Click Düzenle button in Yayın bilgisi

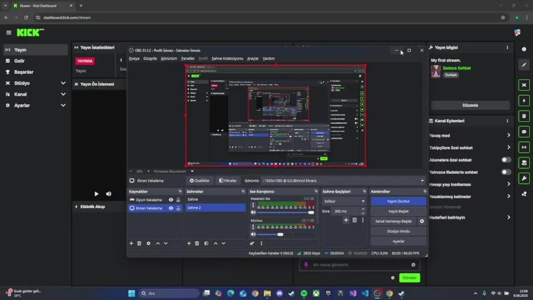(470, 105)
